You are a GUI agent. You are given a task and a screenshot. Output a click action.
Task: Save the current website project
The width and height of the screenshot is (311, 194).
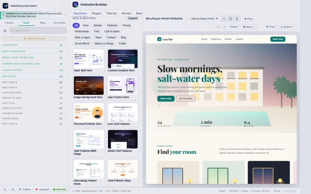[x=248, y=27]
